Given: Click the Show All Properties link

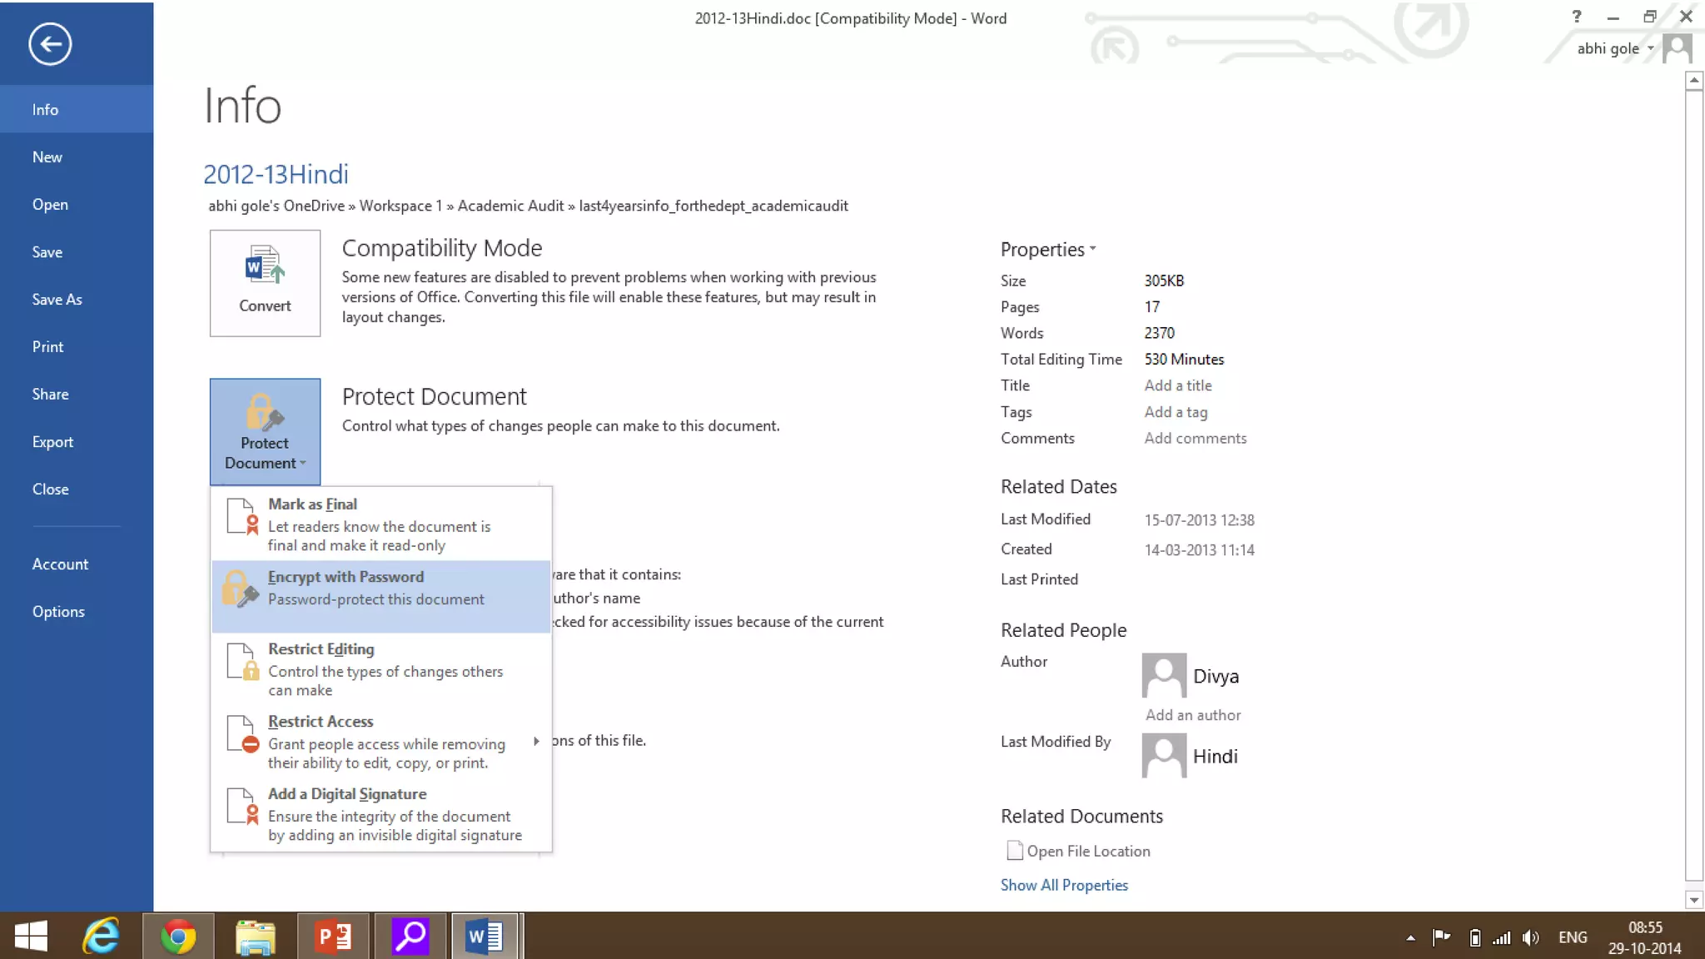Looking at the screenshot, I should pyautogui.click(x=1064, y=885).
